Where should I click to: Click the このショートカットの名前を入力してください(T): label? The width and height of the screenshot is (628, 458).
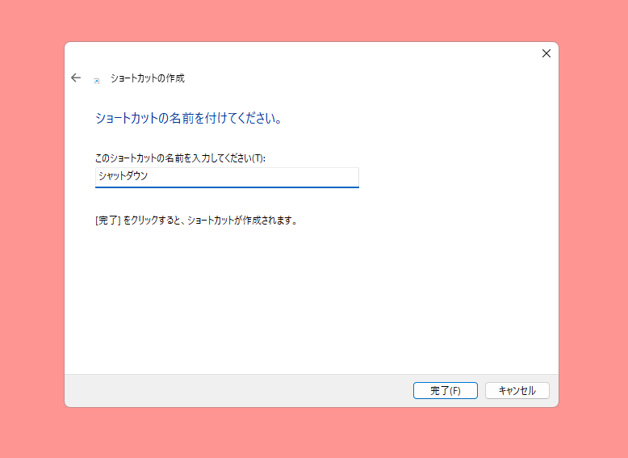tap(180, 158)
